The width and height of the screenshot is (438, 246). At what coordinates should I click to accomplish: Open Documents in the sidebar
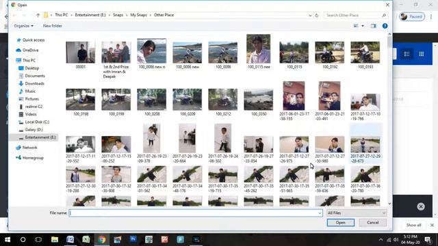tap(31, 76)
